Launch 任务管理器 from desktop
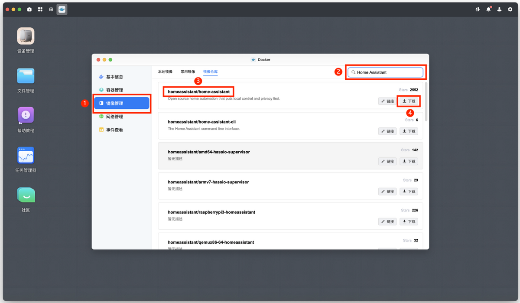 [x=26, y=155]
